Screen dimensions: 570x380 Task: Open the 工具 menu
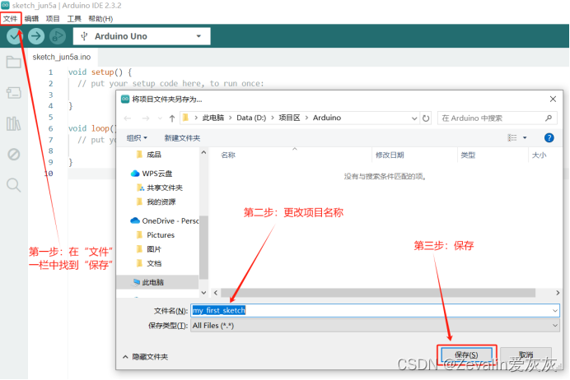coord(74,19)
